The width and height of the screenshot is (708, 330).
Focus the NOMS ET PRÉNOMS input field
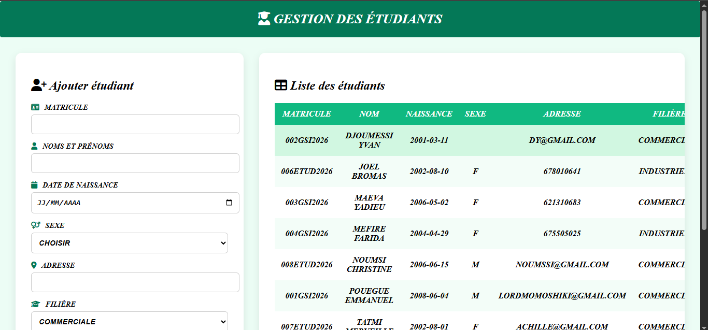pyautogui.click(x=135, y=163)
